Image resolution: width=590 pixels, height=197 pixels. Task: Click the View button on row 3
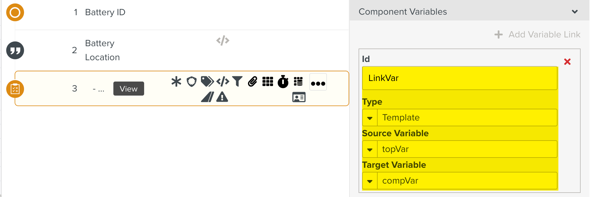(x=129, y=89)
